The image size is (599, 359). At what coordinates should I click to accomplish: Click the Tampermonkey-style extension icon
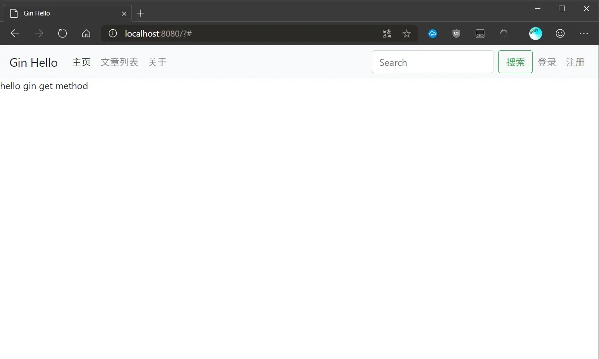[480, 34]
